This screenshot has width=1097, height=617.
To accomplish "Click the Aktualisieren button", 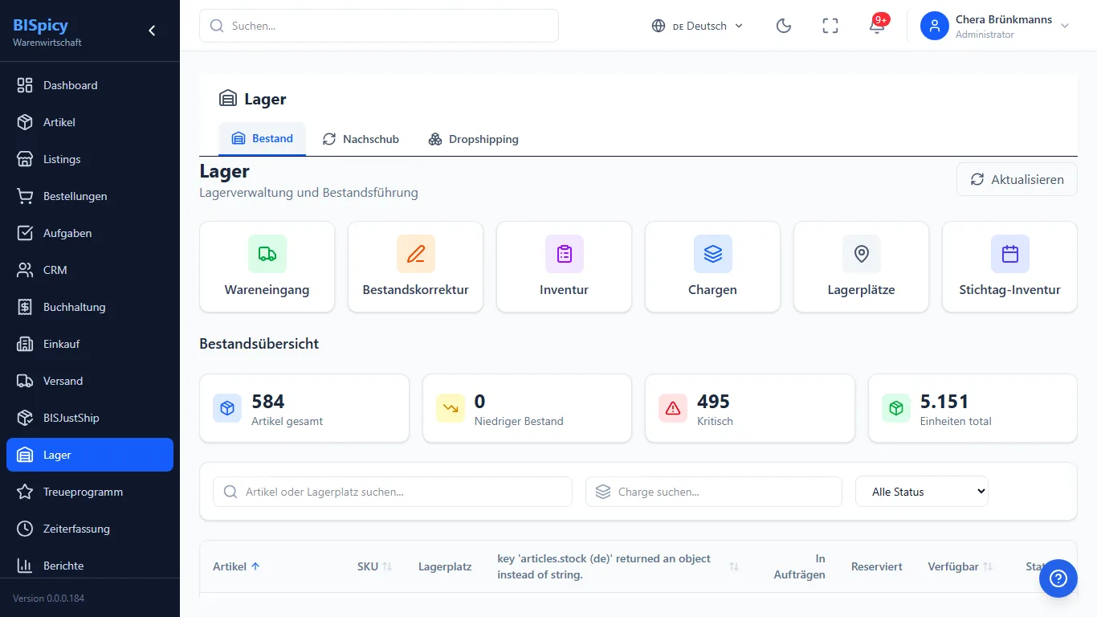I will [1017, 179].
